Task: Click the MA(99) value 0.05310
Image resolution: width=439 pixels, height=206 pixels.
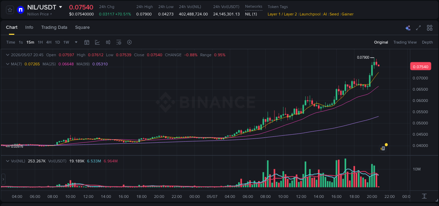Action: point(100,64)
